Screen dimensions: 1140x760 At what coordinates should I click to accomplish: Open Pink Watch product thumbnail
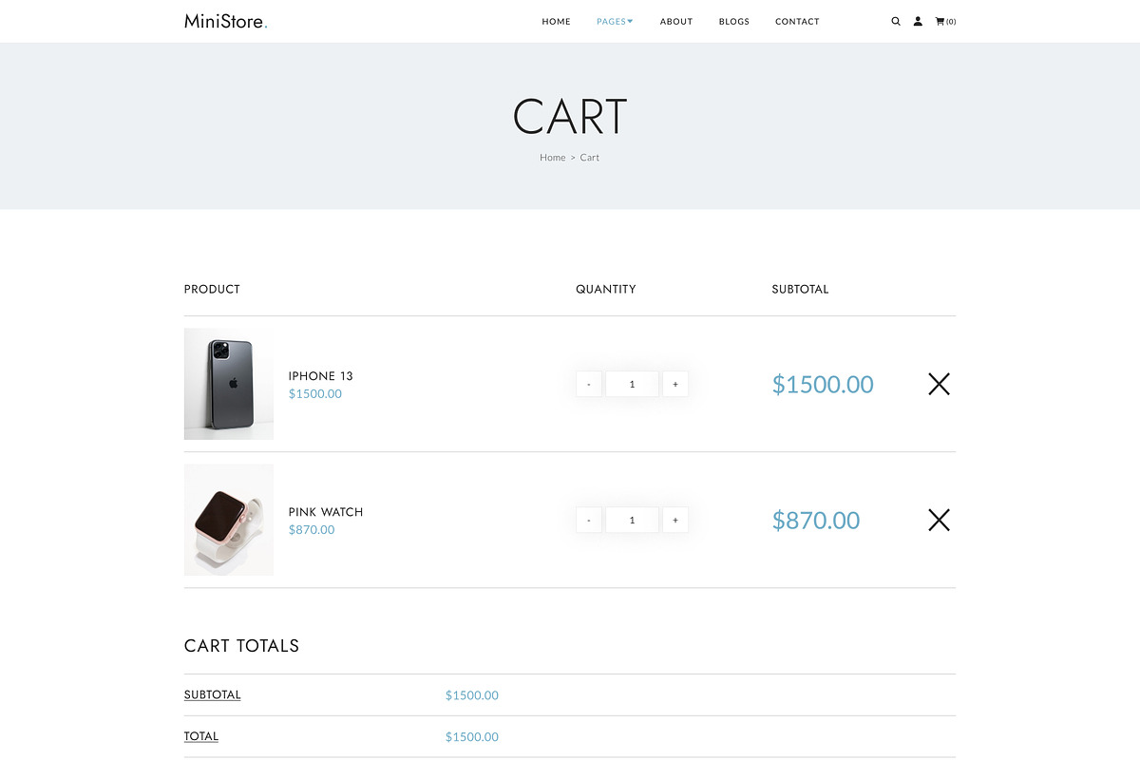229,520
